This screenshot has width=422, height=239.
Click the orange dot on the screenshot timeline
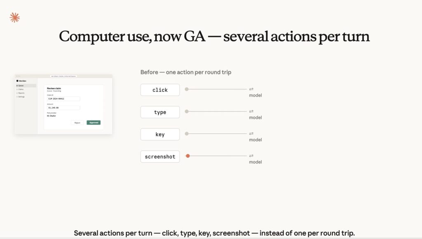[x=188, y=156]
